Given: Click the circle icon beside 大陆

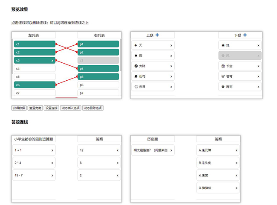Looking at the screenshot, I should pyautogui.click(x=136, y=66).
